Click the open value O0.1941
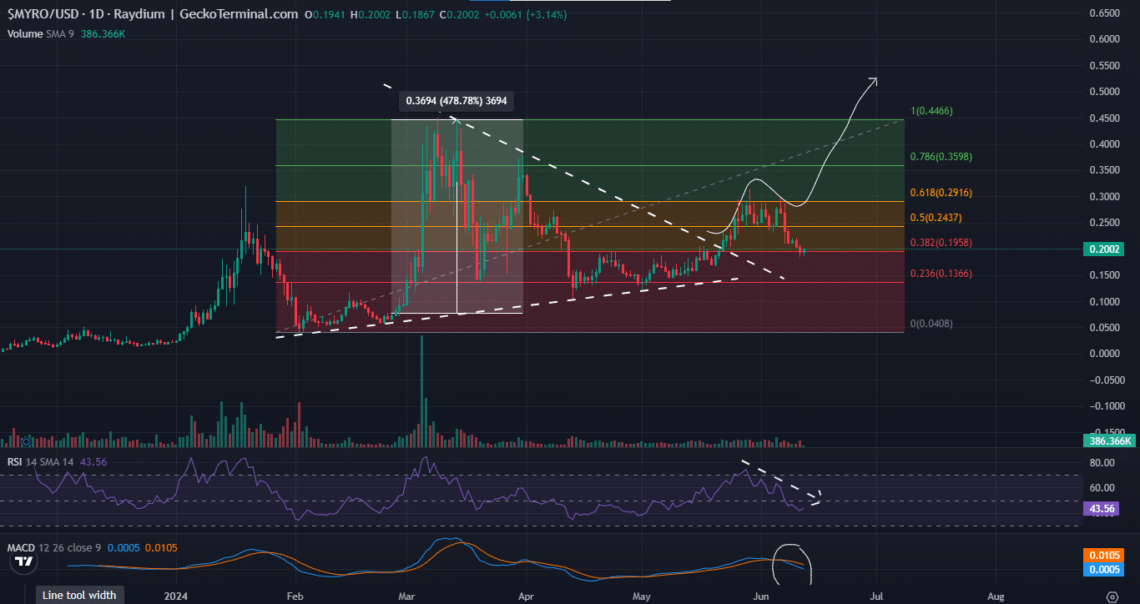 (x=324, y=14)
